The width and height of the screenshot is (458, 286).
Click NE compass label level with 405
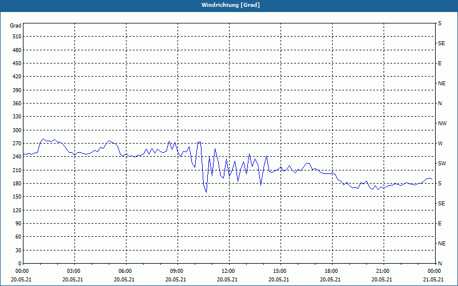[x=441, y=84]
